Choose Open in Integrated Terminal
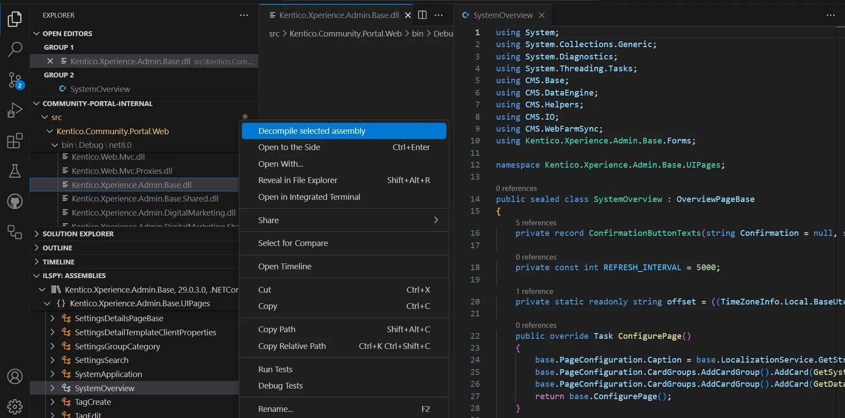 point(344,197)
